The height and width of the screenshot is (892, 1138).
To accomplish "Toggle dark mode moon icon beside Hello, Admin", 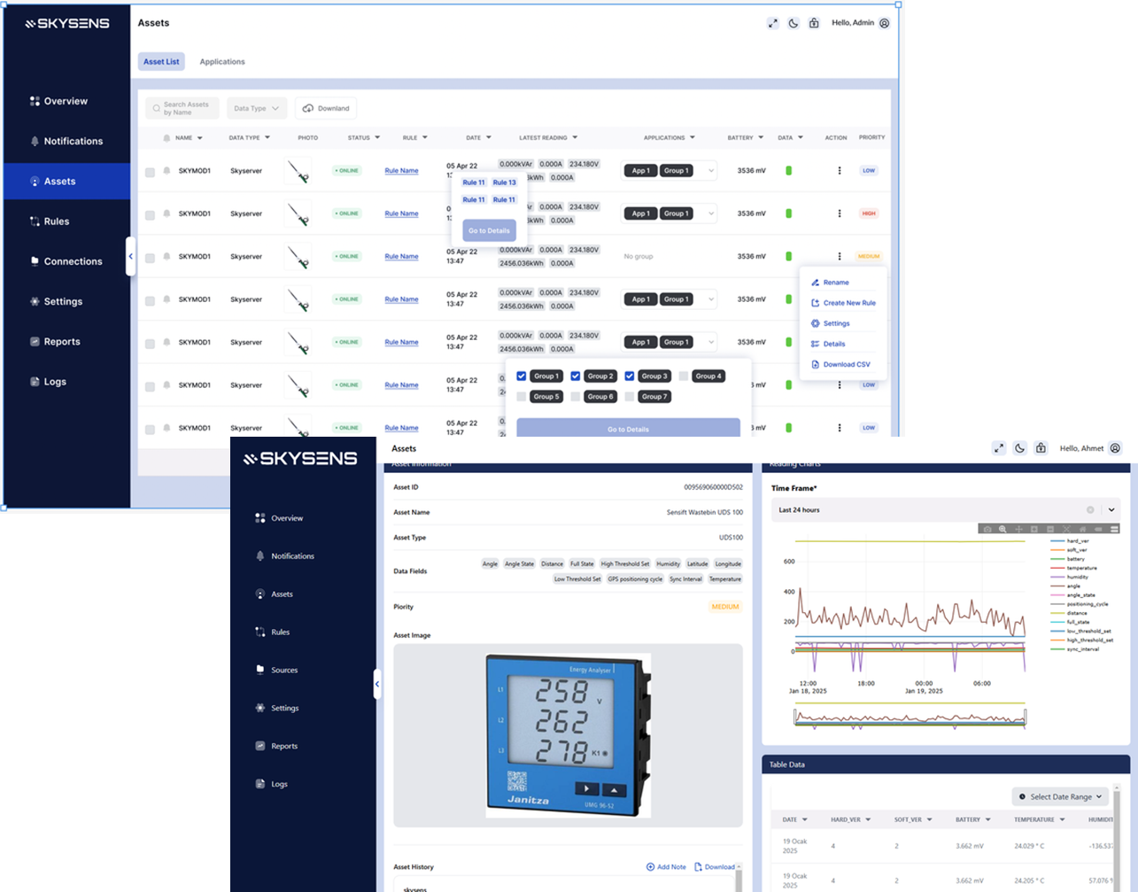I will [x=794, y=23].
